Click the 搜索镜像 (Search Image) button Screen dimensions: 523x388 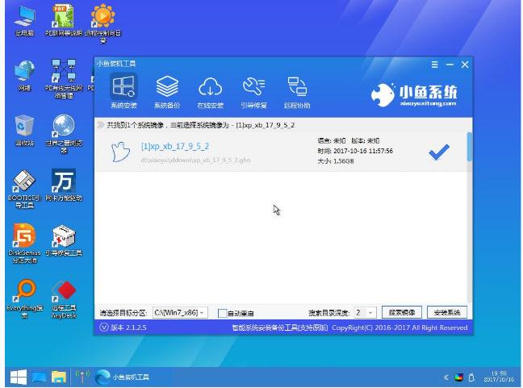click(401, 313)
